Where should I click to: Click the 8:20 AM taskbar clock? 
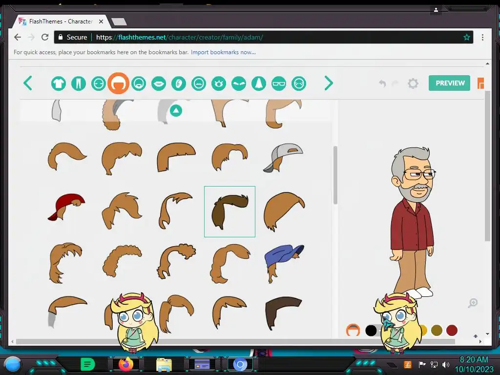(x=474, y=360)
